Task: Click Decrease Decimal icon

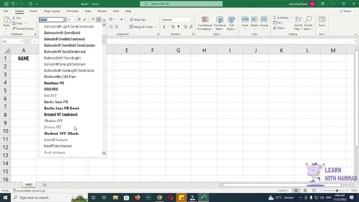Action: pos(191,27)
